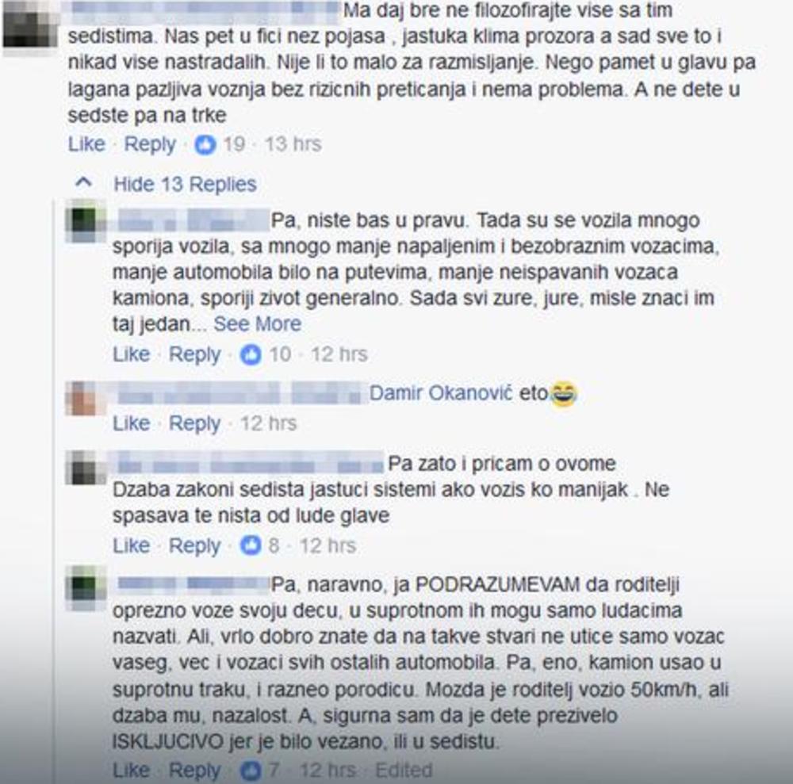Like the reply starting 'Pa, niste bas u pravu'
The width and height of the screenshot is (793, 784).
[131, 354]
